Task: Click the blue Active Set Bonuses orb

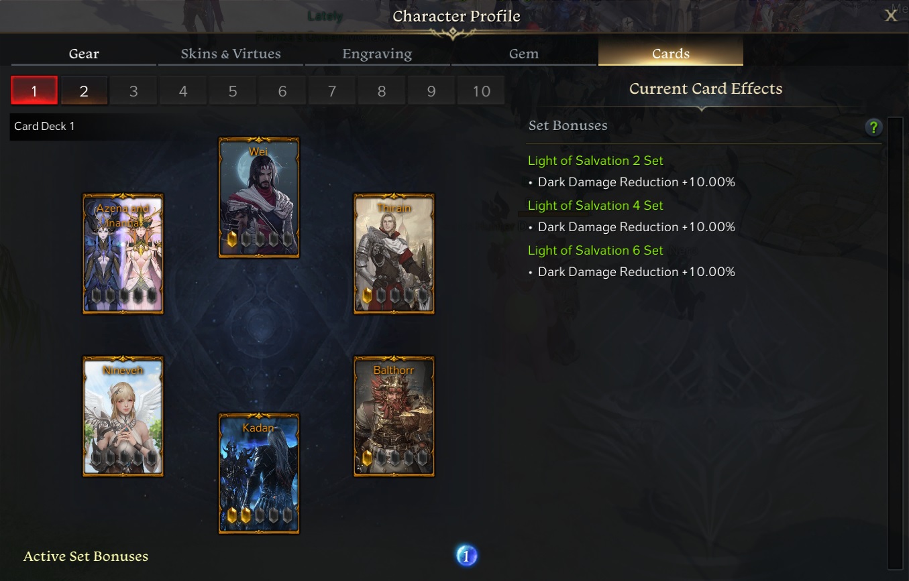Action: [x=466, y=556]
